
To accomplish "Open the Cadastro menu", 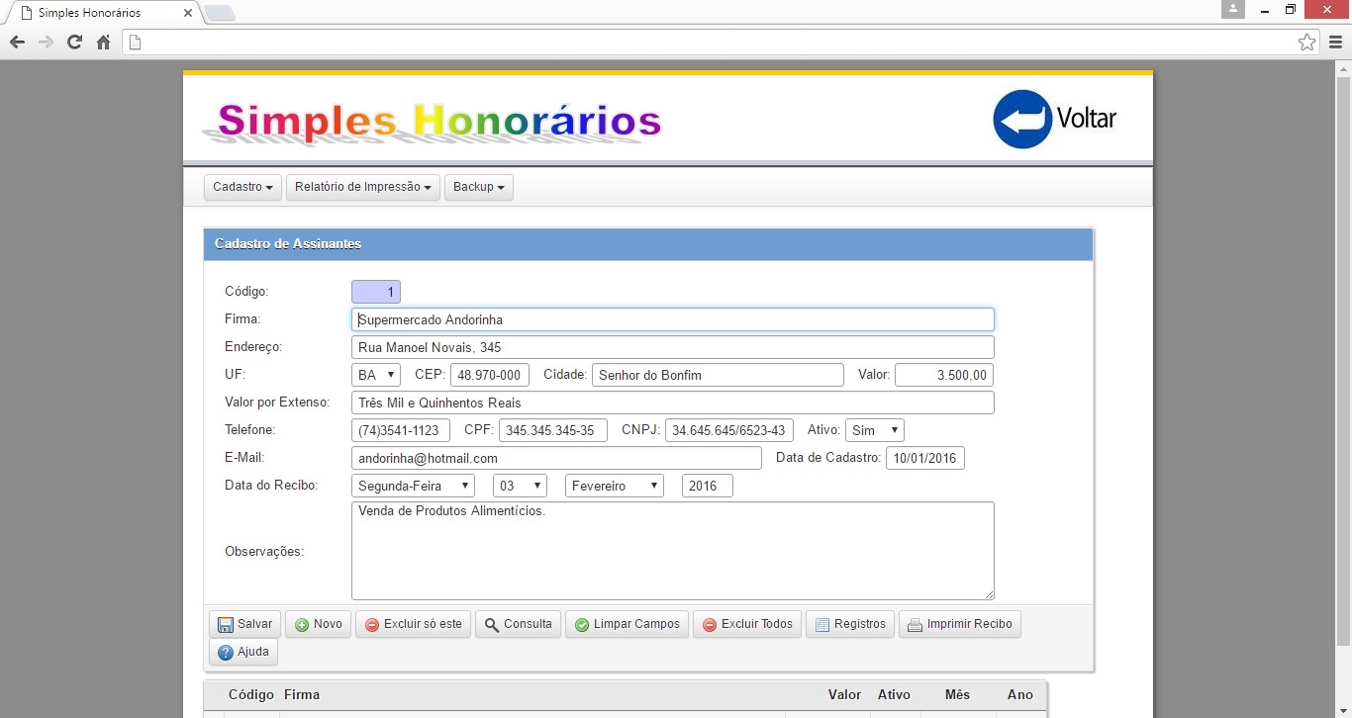I will tap(242, 187).
